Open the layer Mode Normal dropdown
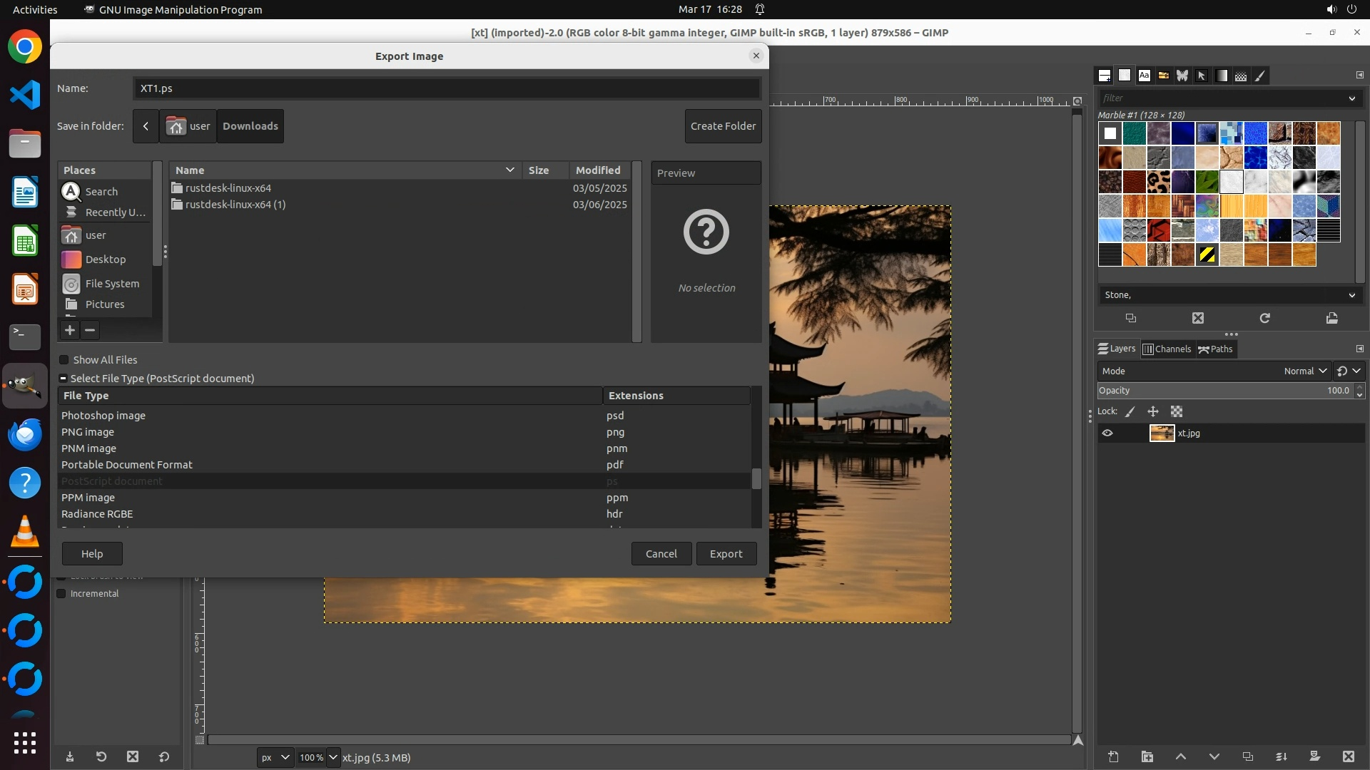Screen dimensions: 1370x770 (1305, 371)
